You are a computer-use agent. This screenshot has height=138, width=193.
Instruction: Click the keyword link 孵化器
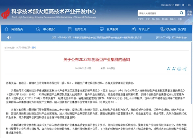pyautogui.click(x=165, y=19)
